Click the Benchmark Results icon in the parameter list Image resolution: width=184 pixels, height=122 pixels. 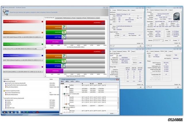point(4,81)
